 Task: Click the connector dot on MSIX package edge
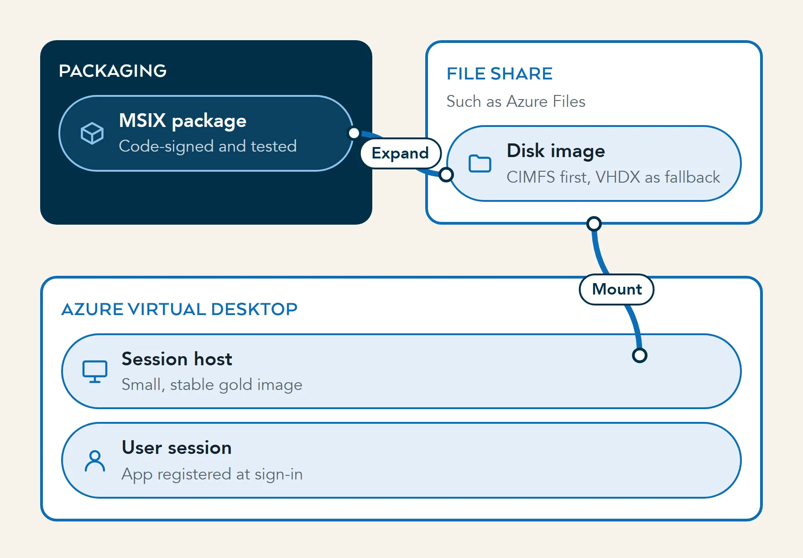354,133
